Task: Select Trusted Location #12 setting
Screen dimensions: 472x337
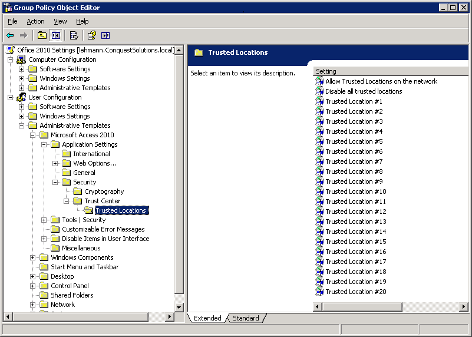Action: (x=356, y=212)
